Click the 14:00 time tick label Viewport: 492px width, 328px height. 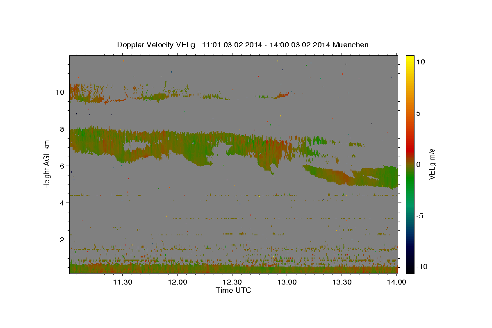tap(397, 282)
